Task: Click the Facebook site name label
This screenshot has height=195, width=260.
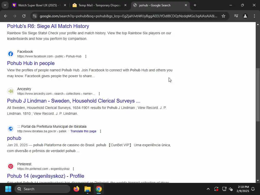Action: tap(25, 52)
